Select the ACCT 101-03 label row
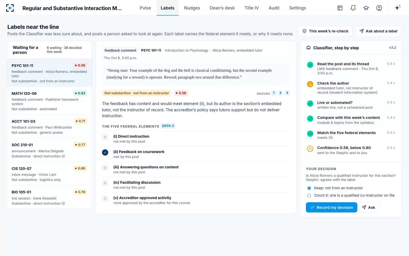 (49, 127)
